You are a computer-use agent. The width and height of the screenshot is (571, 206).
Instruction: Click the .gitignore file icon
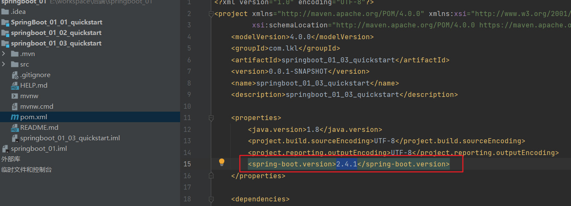15,75
